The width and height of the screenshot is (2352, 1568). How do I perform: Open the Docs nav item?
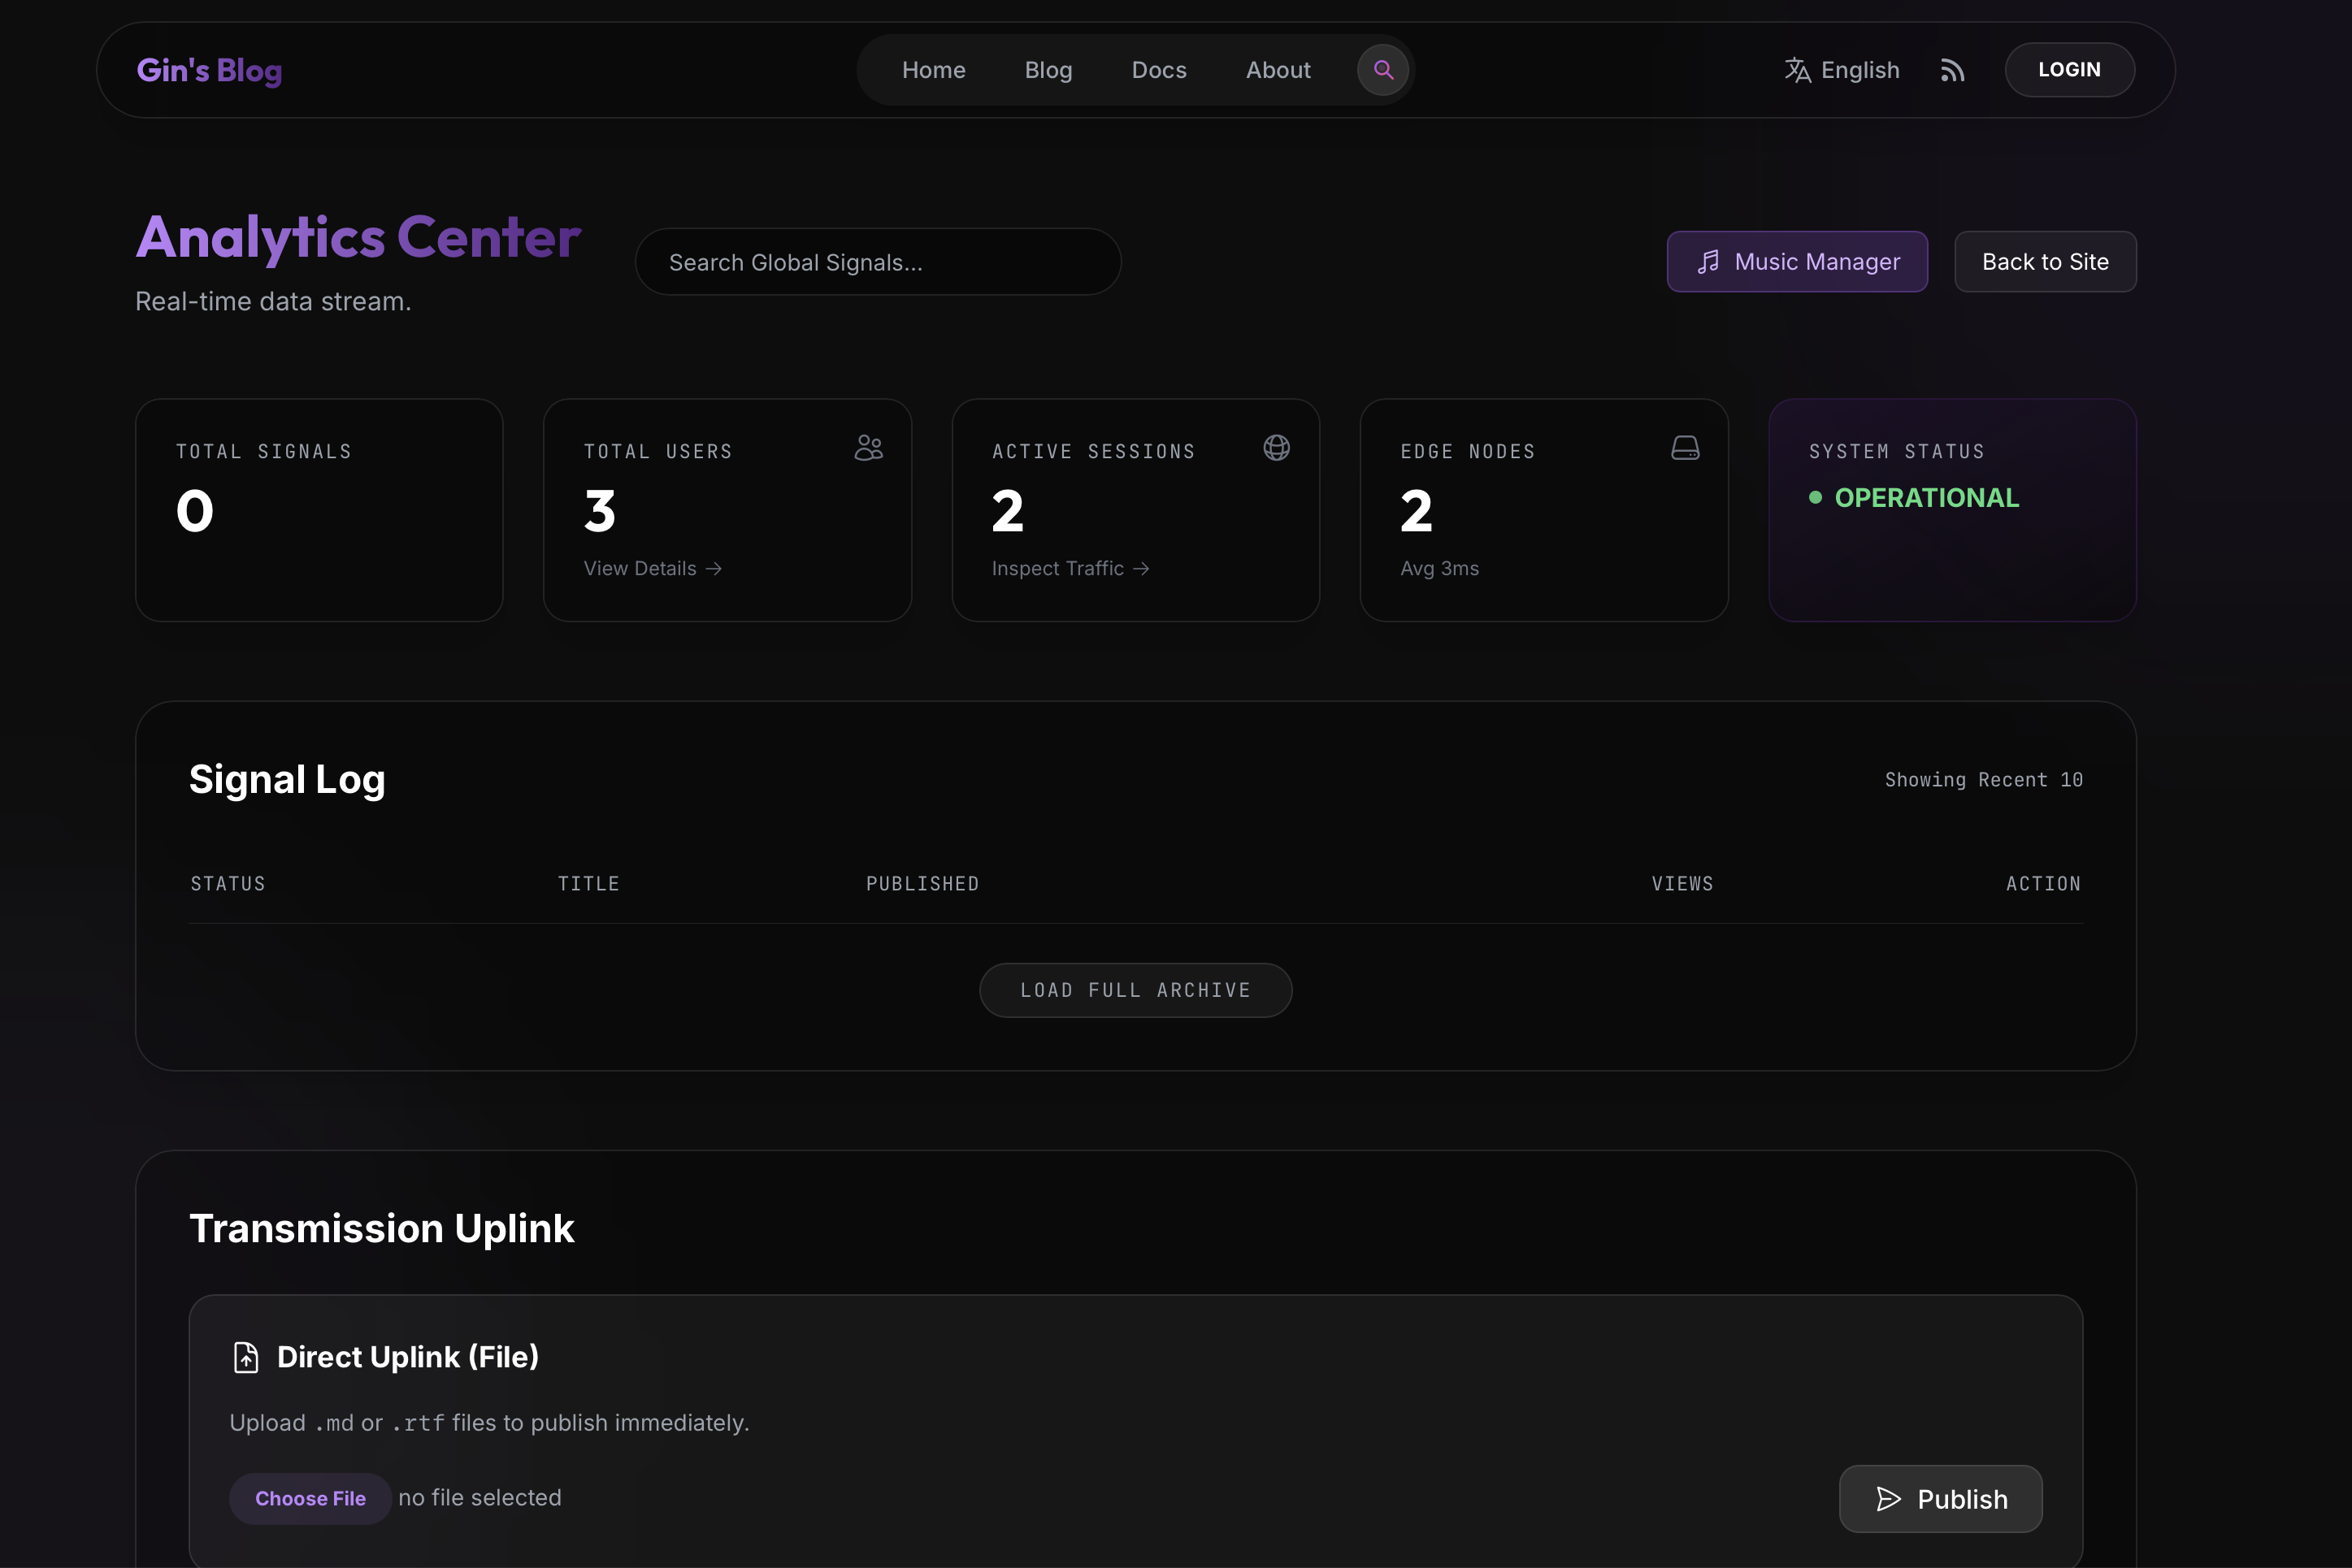1158,70
